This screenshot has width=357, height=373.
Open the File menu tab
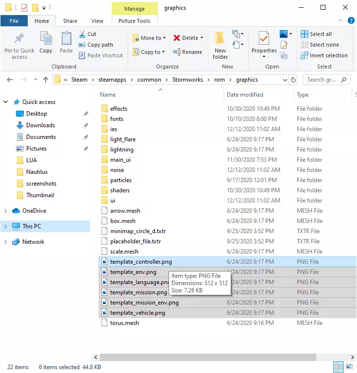(14, 21)
